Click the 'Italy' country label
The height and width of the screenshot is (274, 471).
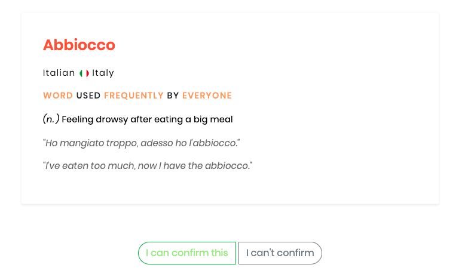103,73
